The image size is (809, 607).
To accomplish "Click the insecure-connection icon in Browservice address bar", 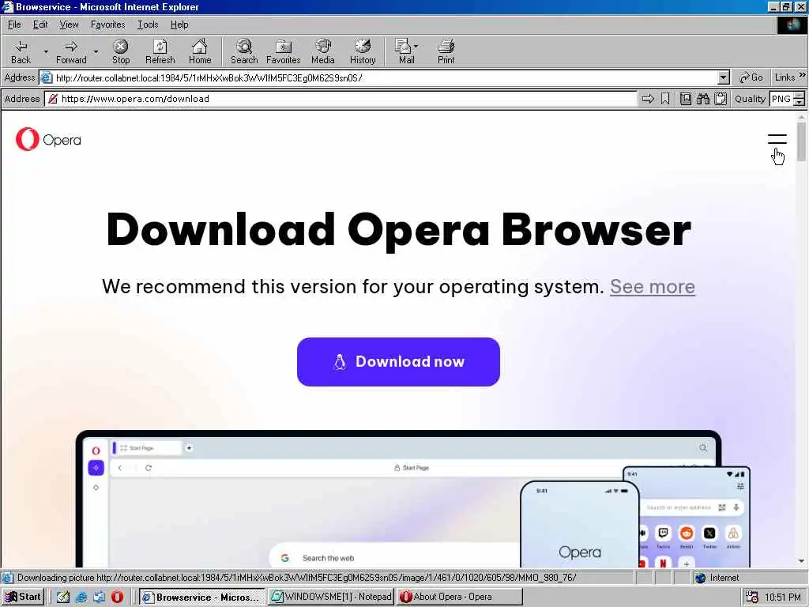I will (52, 99).
